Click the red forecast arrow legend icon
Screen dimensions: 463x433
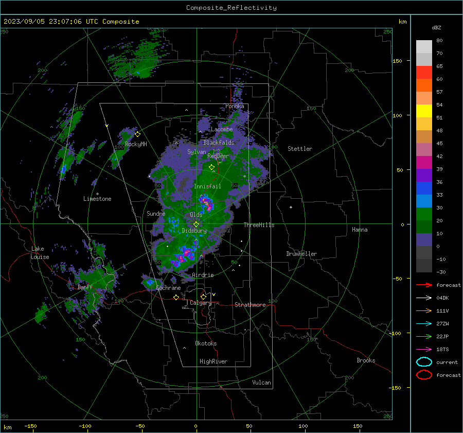point(424,285)
